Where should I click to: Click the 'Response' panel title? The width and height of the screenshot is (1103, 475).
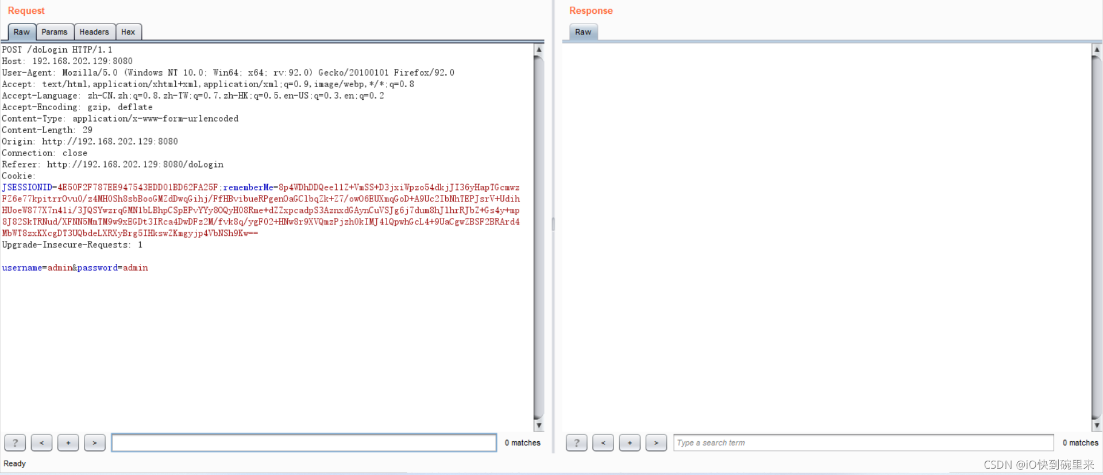(x=591, y=10)
